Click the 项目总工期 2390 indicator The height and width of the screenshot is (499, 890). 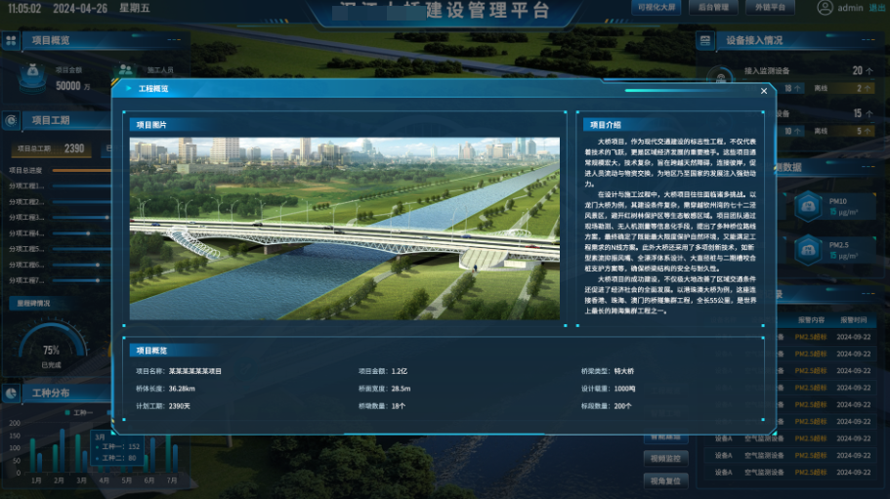click(51, 148)
